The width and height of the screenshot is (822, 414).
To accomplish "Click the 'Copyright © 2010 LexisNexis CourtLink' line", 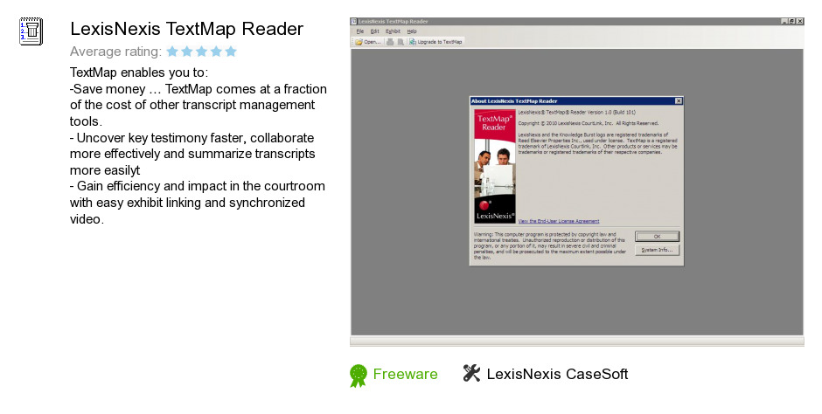I will pyautogui.click(x=589, y=123).
